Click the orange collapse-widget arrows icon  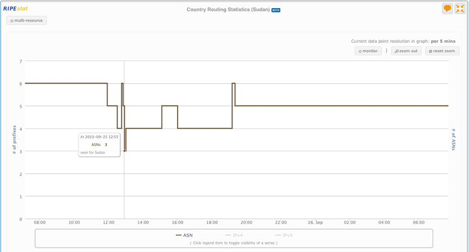click(460, 9)
